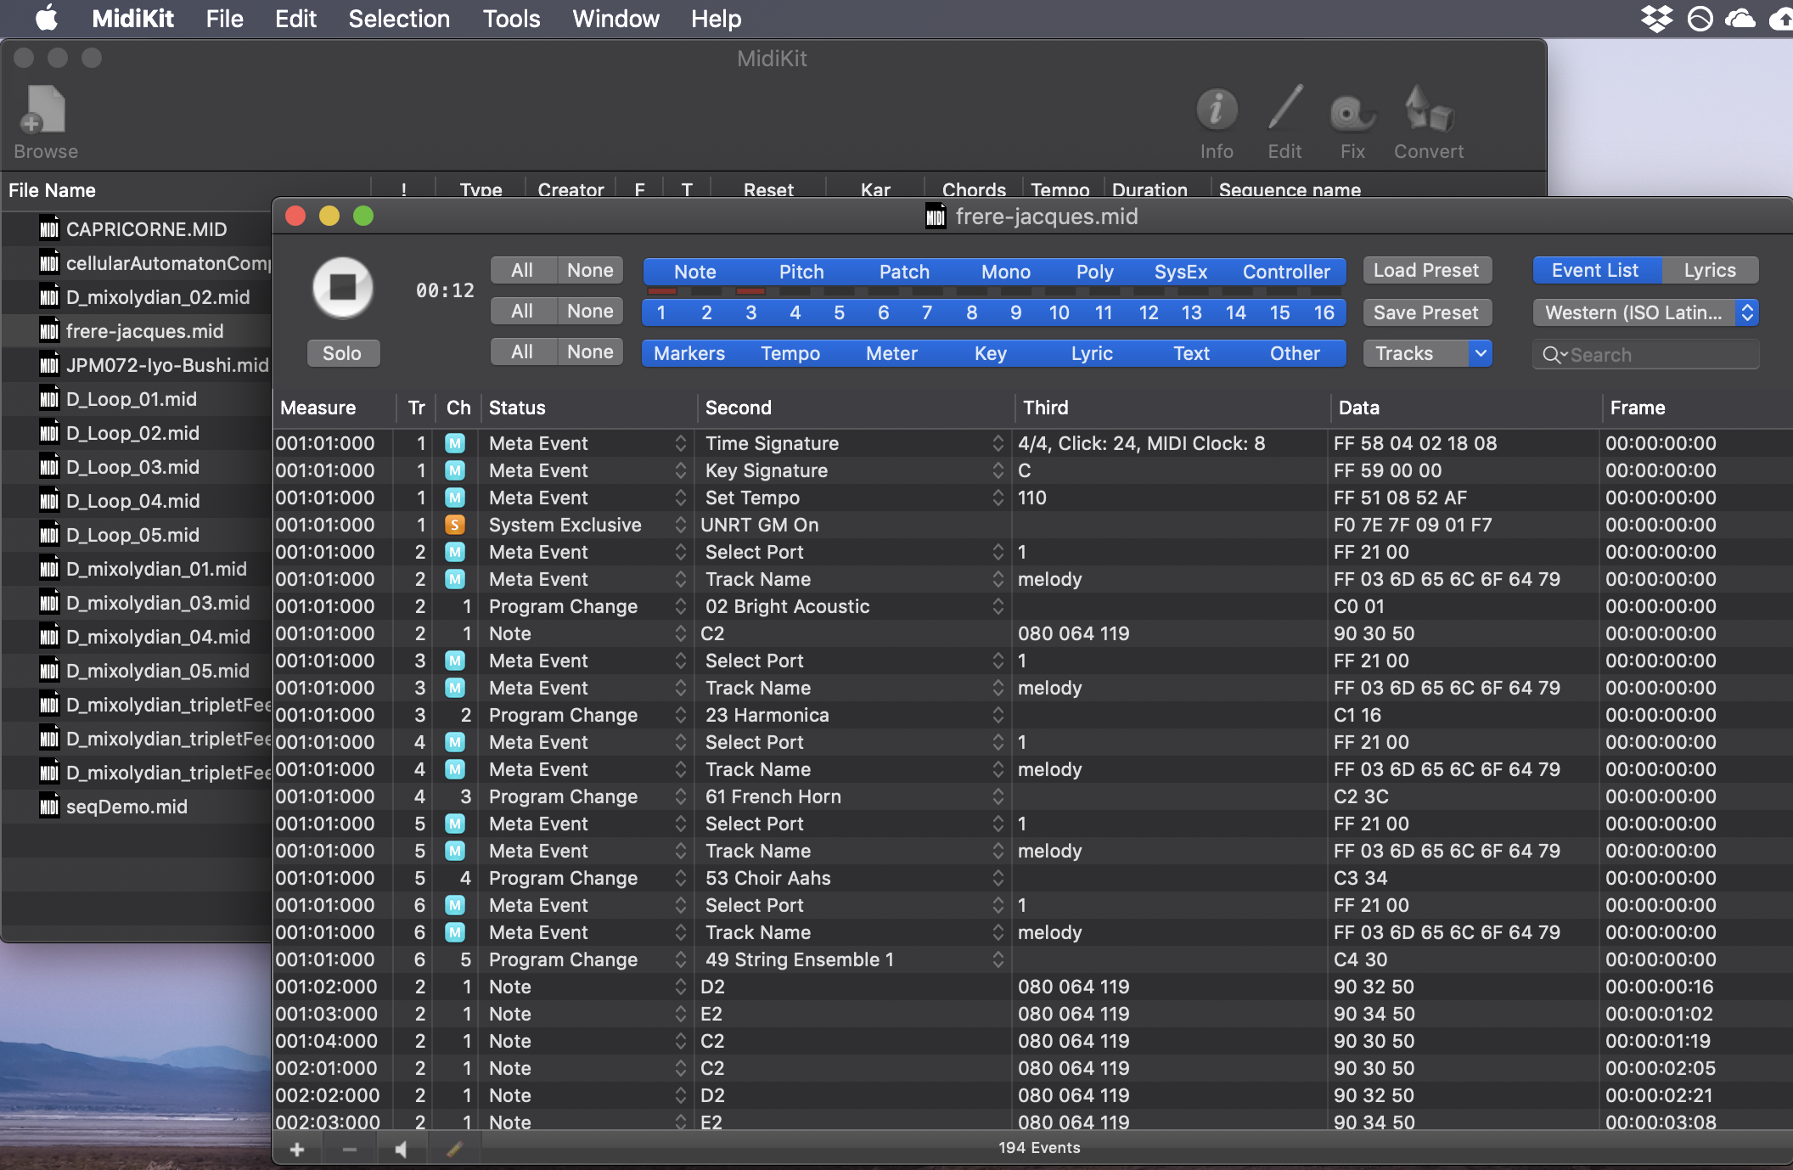Open the Apple menu
The width and height of the screenshot is (1793, 1170).
(47, 18)
